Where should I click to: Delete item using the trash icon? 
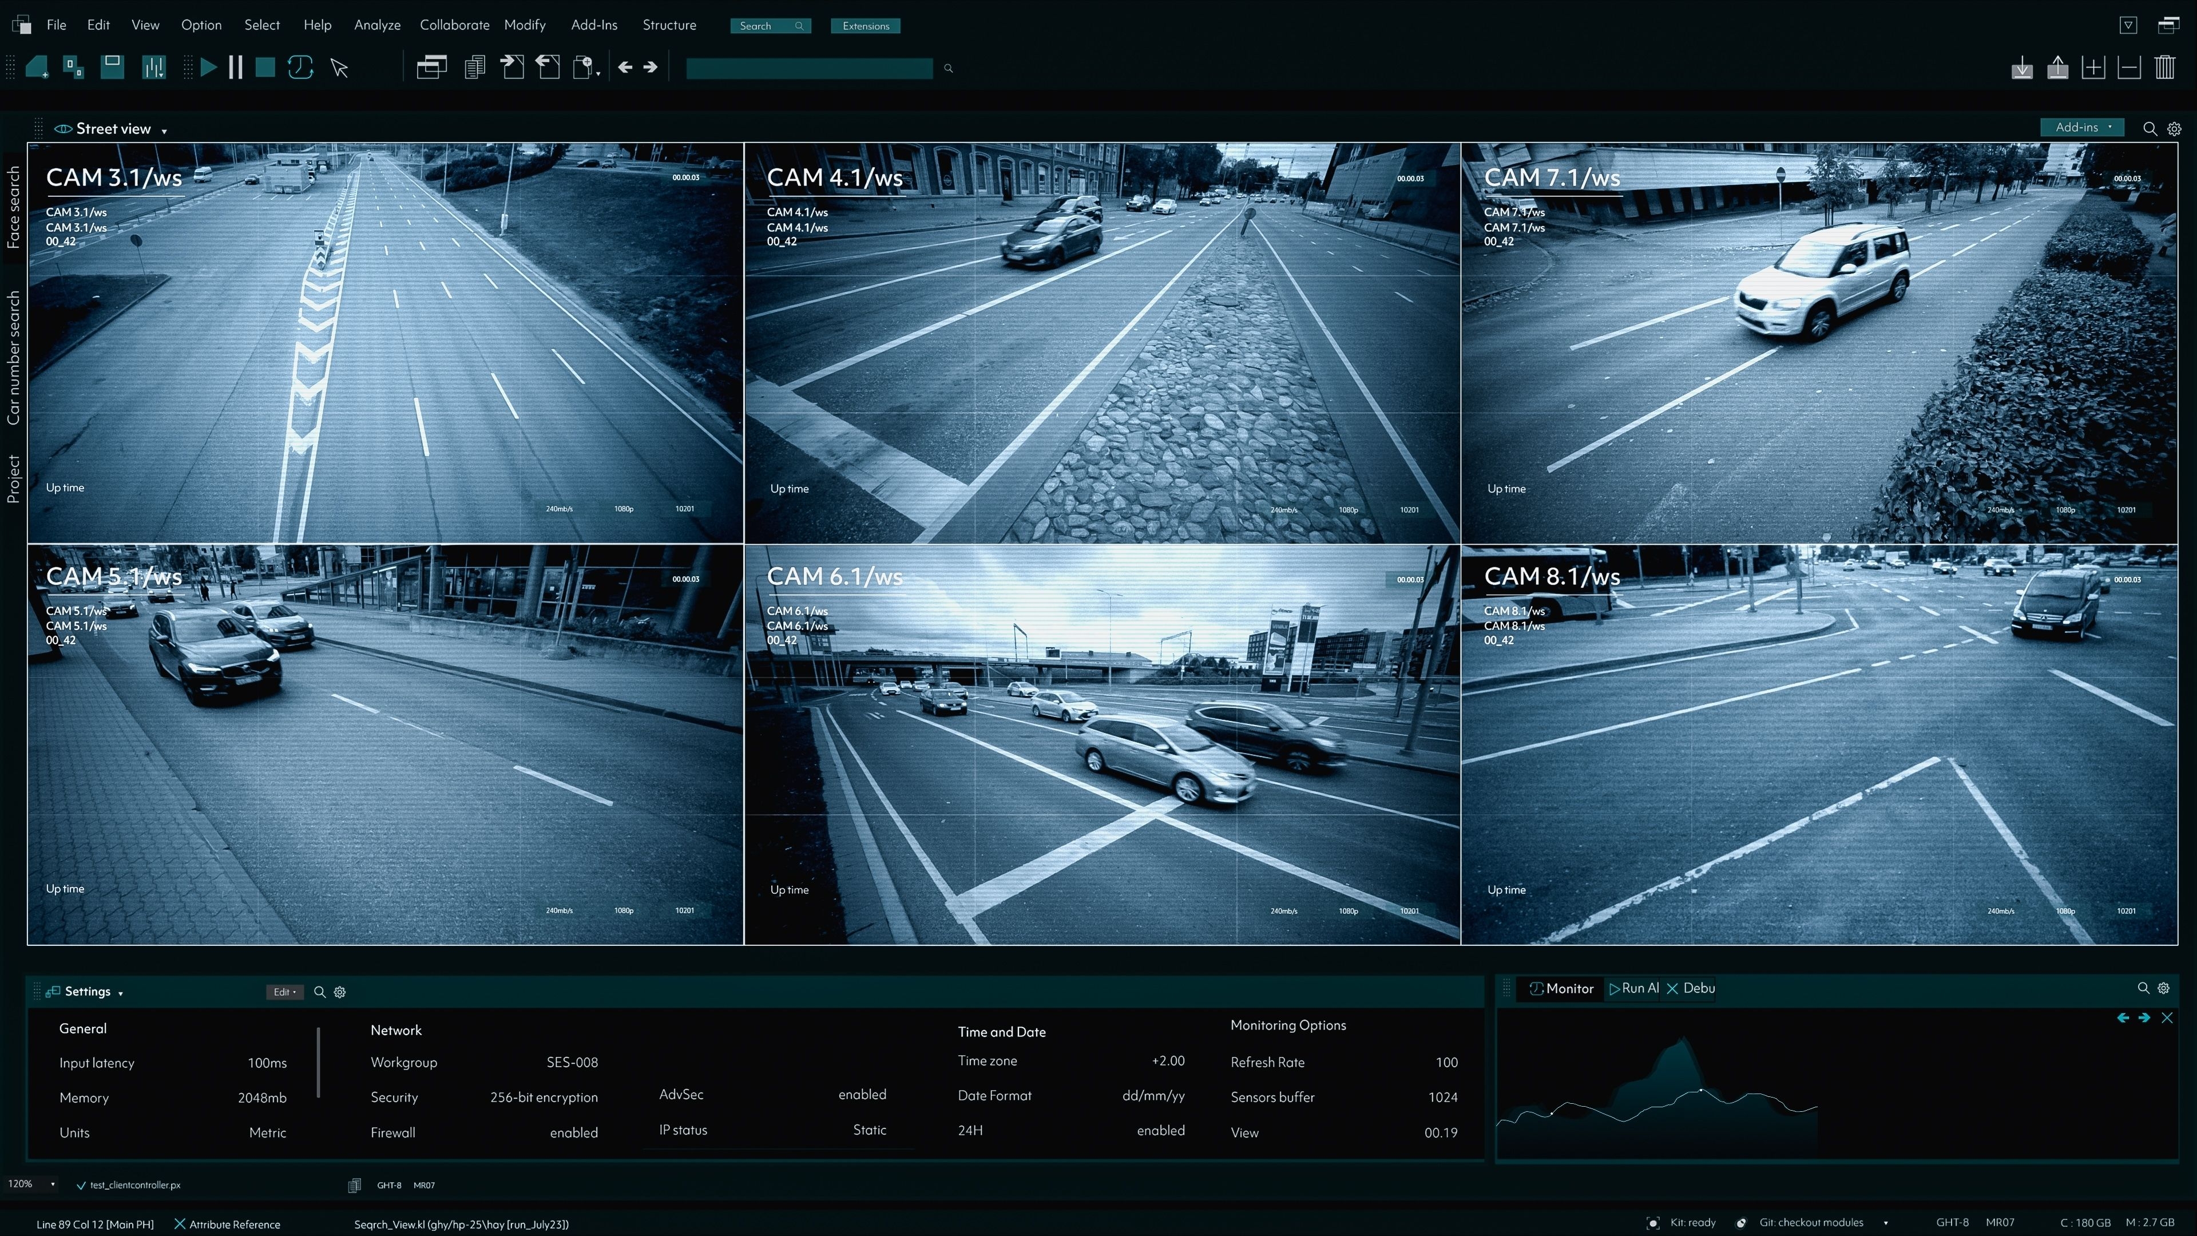tap(2166, 68)
